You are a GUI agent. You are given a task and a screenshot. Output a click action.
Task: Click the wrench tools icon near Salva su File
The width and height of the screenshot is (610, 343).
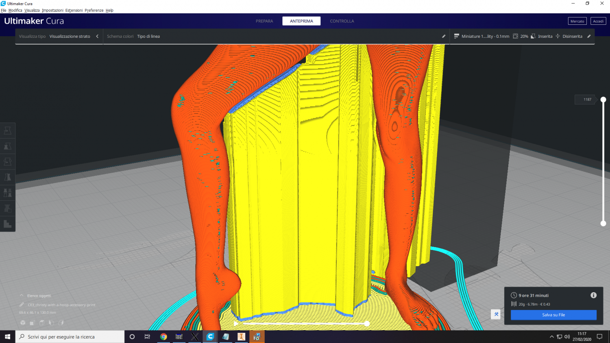(496, 314)
